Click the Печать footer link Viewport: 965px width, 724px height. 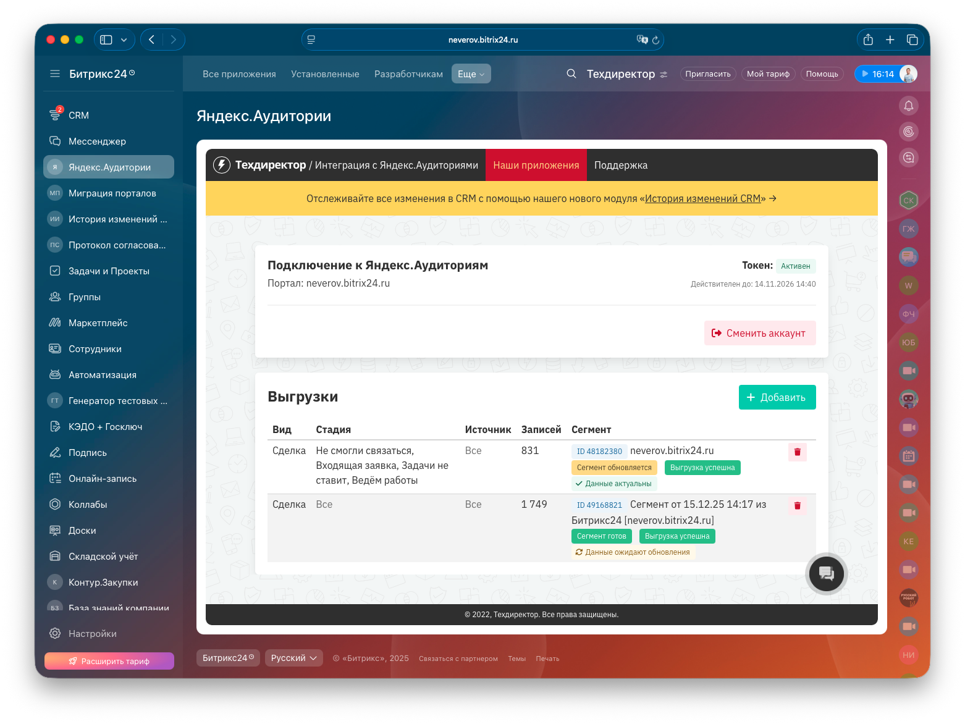[x=547, y=659]
